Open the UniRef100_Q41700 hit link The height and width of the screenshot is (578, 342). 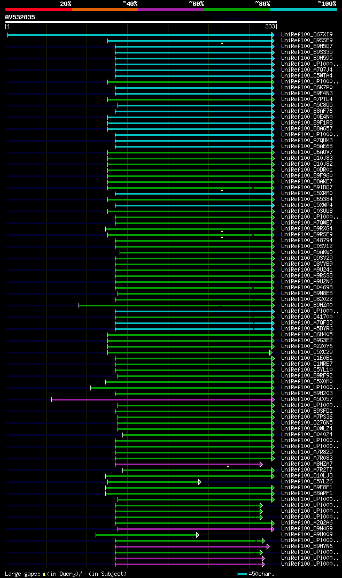coord(307,318)
